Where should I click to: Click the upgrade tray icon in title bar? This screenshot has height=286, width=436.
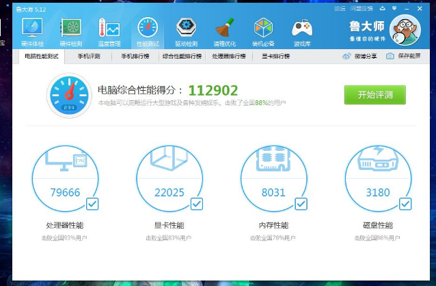coord(383,8)
